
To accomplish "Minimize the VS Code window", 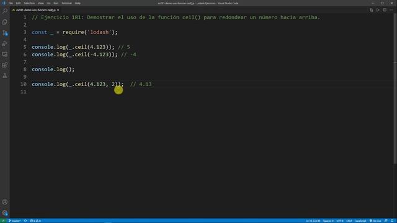I will click(x=373, y=3).
